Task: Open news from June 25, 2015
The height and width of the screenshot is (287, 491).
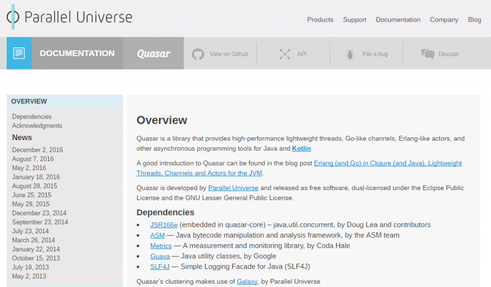Action: click(31, 195)
